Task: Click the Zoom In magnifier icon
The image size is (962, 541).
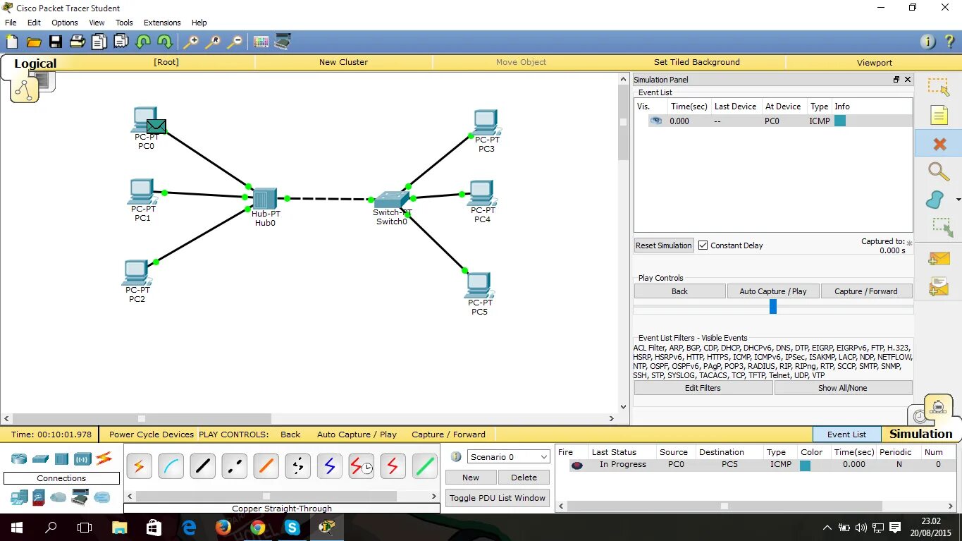Action: 191,42
